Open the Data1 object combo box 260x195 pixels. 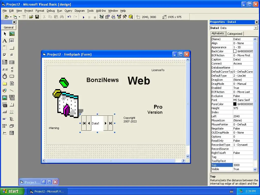[x=256, y=28]
